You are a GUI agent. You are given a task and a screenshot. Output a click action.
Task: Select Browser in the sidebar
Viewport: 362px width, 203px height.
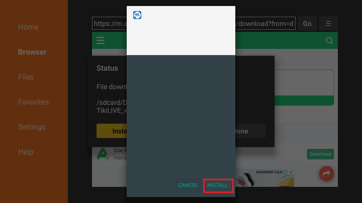tap(32, 52)
